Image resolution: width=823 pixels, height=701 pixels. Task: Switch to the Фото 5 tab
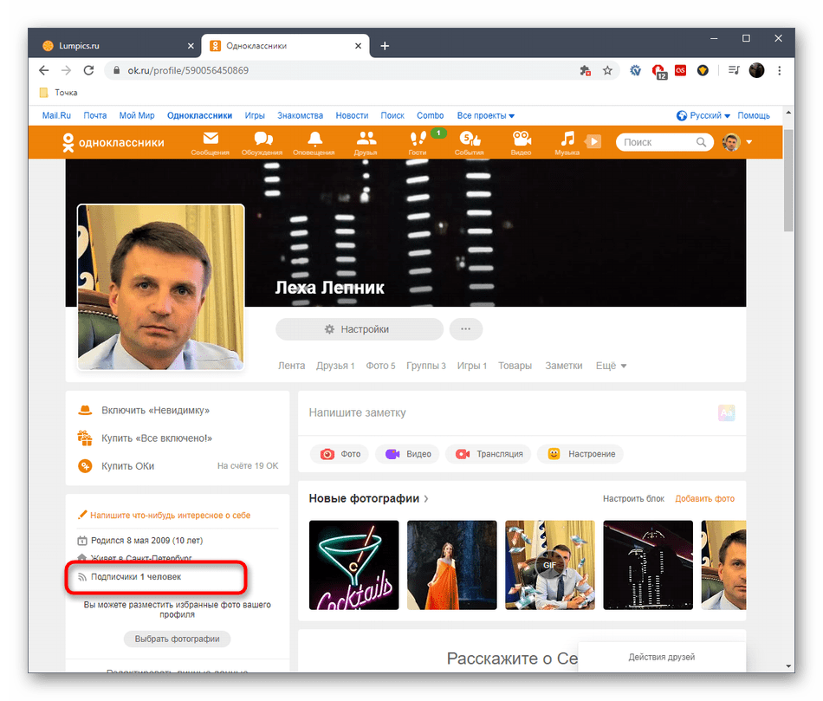[x=380, y=365]
